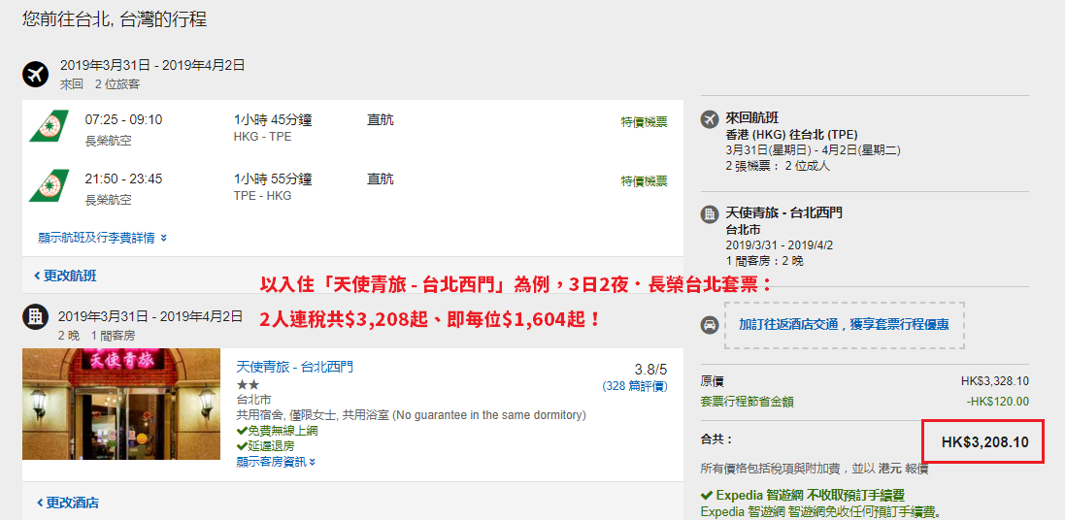The height and width of the screenshot is (520, 1065).
Task: Click the 共用宿舍, 僅限女士 room description
Action: pyautogui.click(x=412, y=415)
